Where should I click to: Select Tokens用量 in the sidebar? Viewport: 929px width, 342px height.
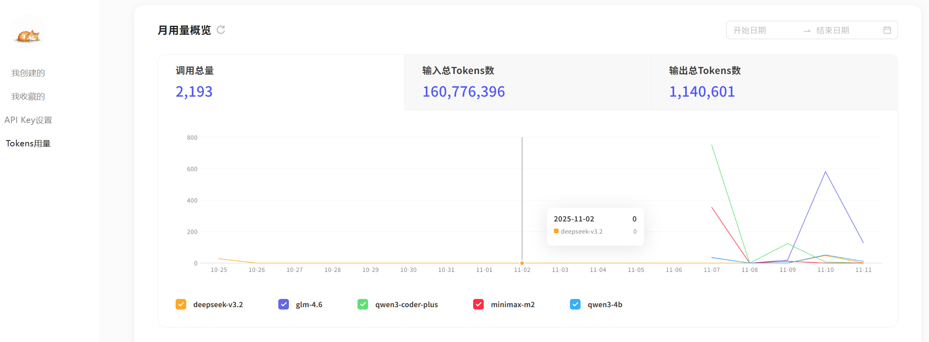[28, 144]
